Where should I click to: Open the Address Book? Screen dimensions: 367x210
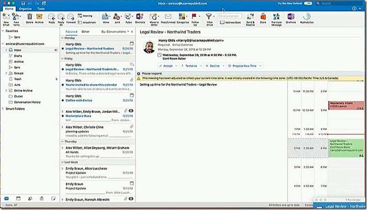(231, 22)
